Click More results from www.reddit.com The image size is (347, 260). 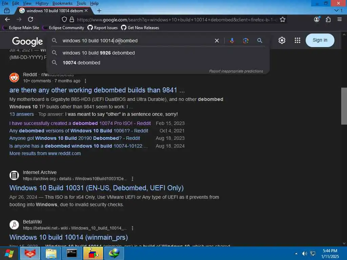pyautogui.click(x=45, y=153)
